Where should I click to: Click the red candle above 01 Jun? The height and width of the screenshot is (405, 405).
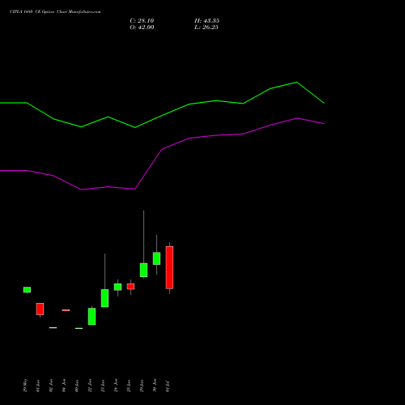[40, 309]
